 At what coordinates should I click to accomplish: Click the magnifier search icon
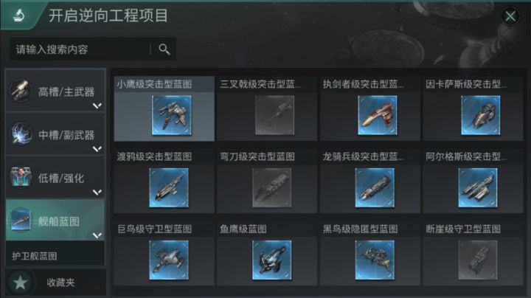(164, 49)
